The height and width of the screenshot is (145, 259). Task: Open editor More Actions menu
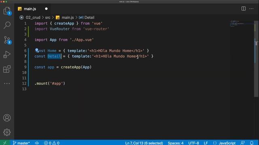(251, 8)
